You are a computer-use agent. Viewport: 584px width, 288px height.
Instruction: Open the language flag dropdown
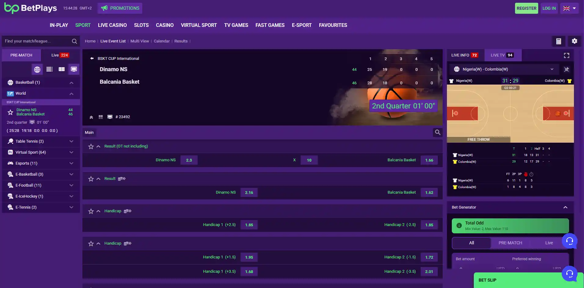(x=569, y=8)
